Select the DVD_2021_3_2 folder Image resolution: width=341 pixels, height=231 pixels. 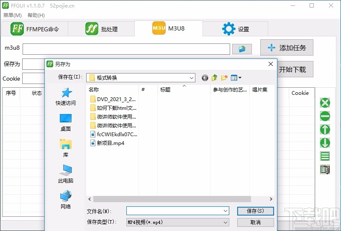(x=113, y=99)
